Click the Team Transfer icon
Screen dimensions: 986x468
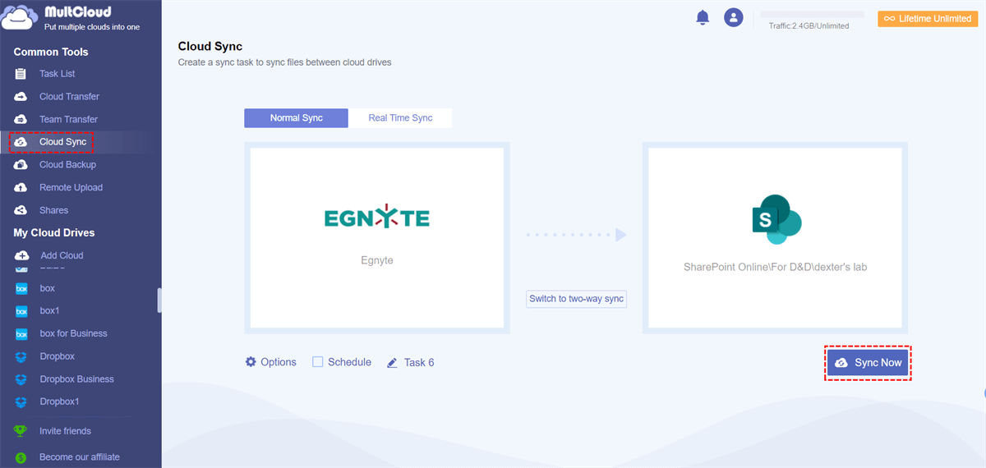pyautogui.click(x=21, y=119)
